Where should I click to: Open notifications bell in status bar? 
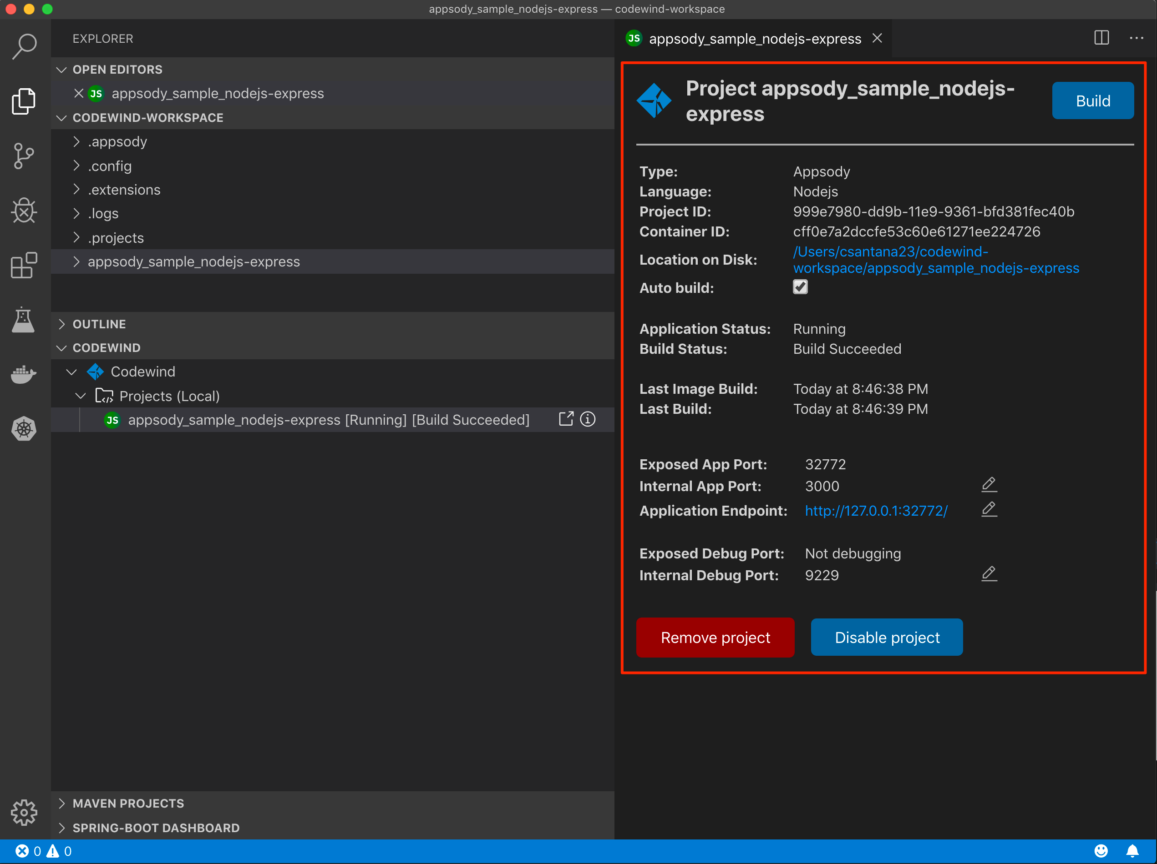tap(1132, 851)
